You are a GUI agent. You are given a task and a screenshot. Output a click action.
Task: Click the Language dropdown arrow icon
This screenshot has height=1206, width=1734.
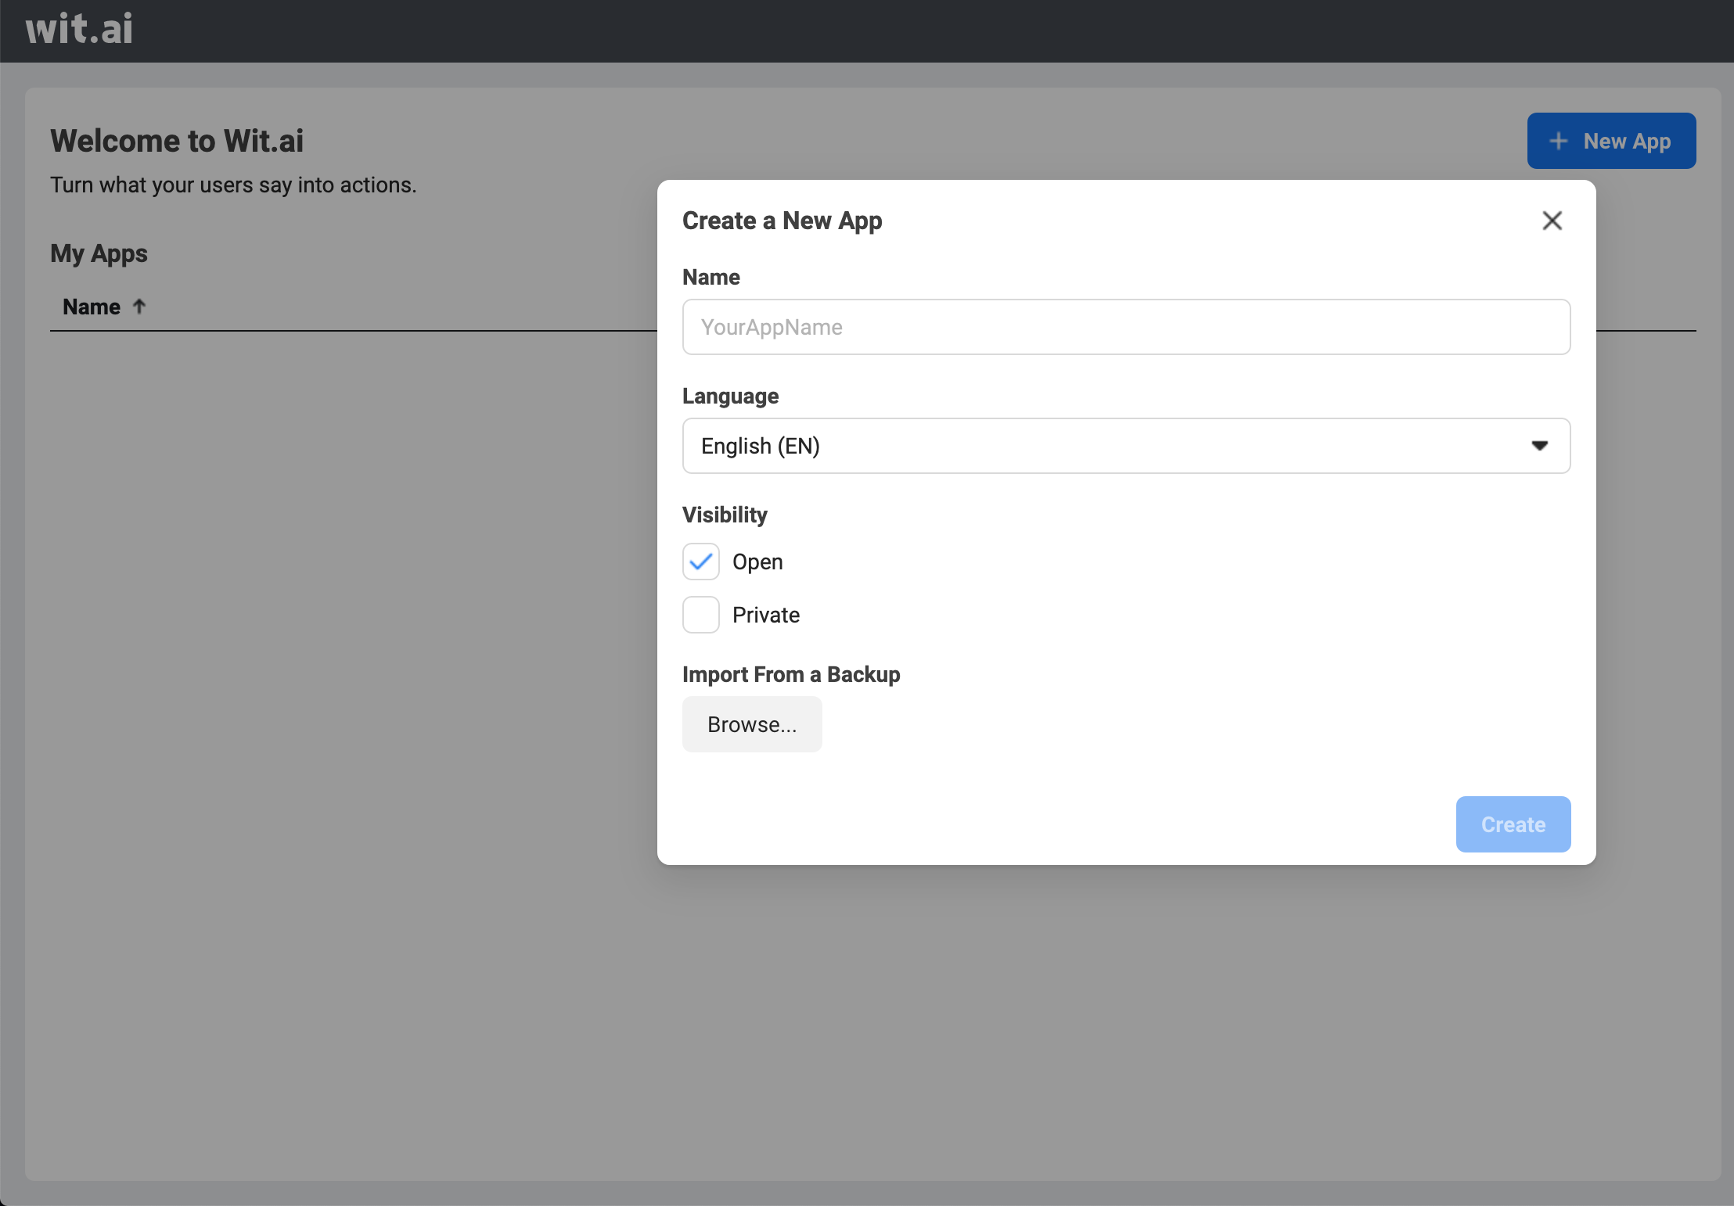(x=1539, y=446)
